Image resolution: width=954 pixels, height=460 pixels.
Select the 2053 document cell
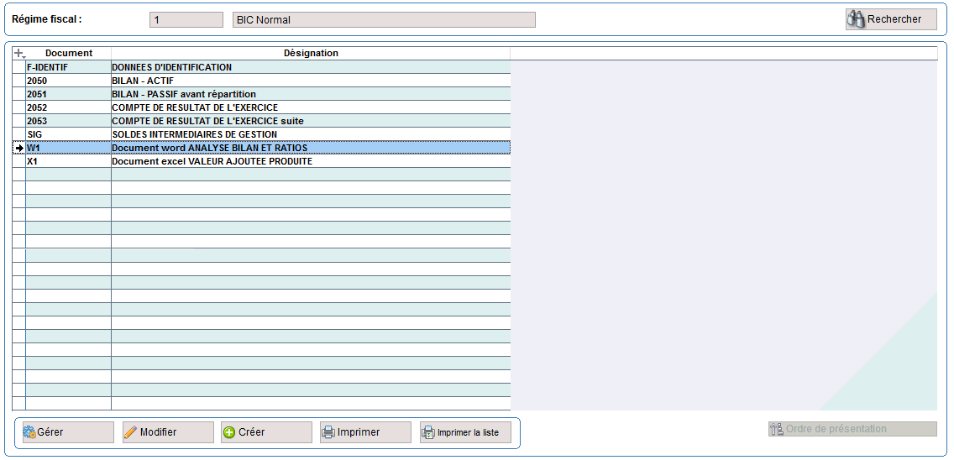point(68,121)
